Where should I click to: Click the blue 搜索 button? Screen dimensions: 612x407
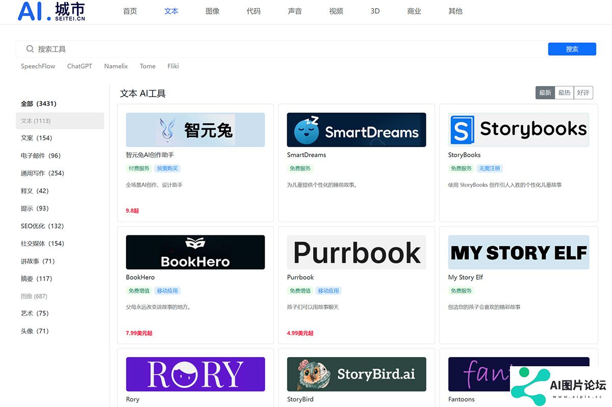[x=572, y=49]
